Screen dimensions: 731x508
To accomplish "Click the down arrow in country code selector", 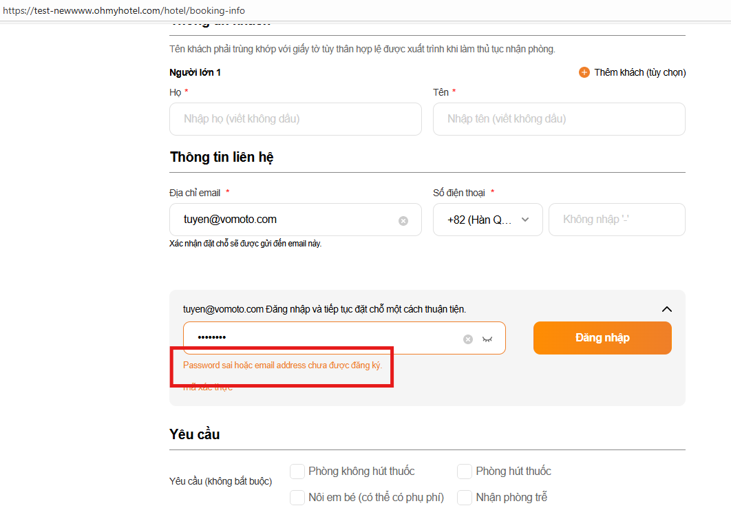I will [525, 220].
